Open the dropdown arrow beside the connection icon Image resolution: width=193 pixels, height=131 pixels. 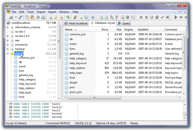pos(16,17)
